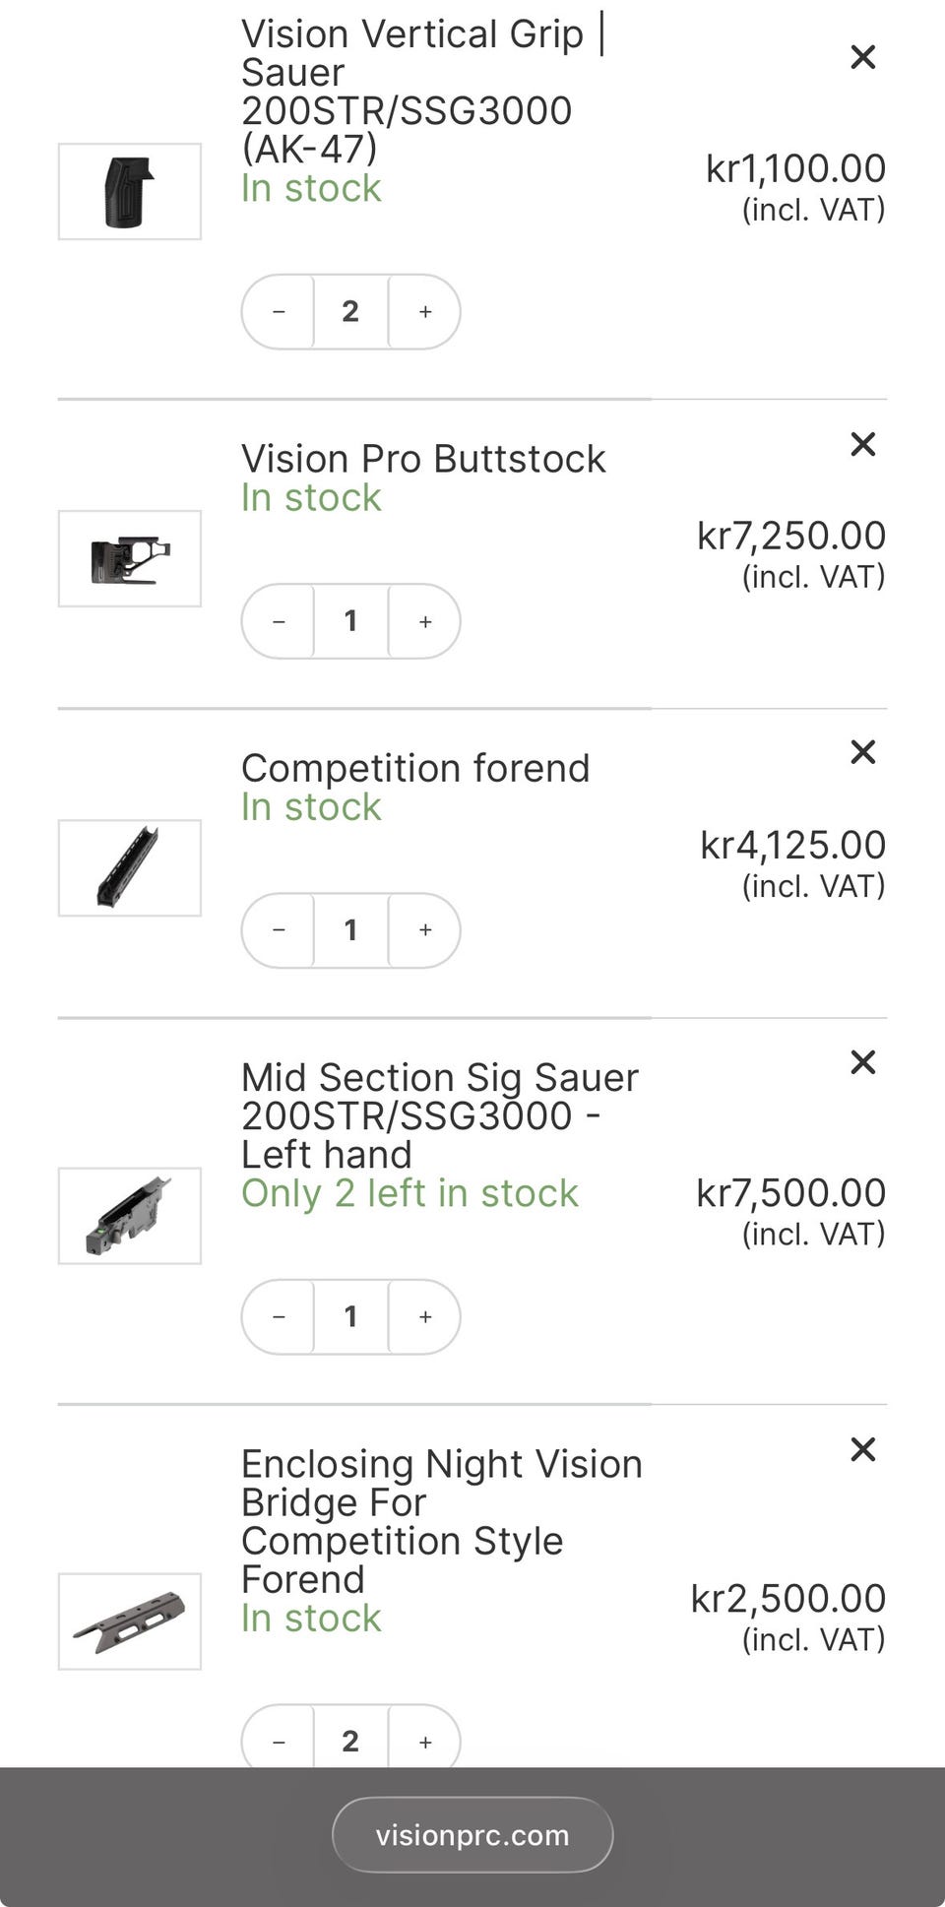Viewport: 945px width, 1907px height.
Task: View Competition forend product image
Action: (130, 868)
